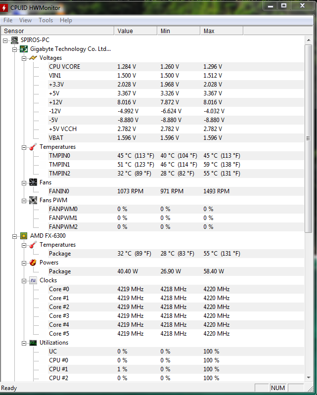Collapse the SPIROS-PC tree node

point(5,41)
